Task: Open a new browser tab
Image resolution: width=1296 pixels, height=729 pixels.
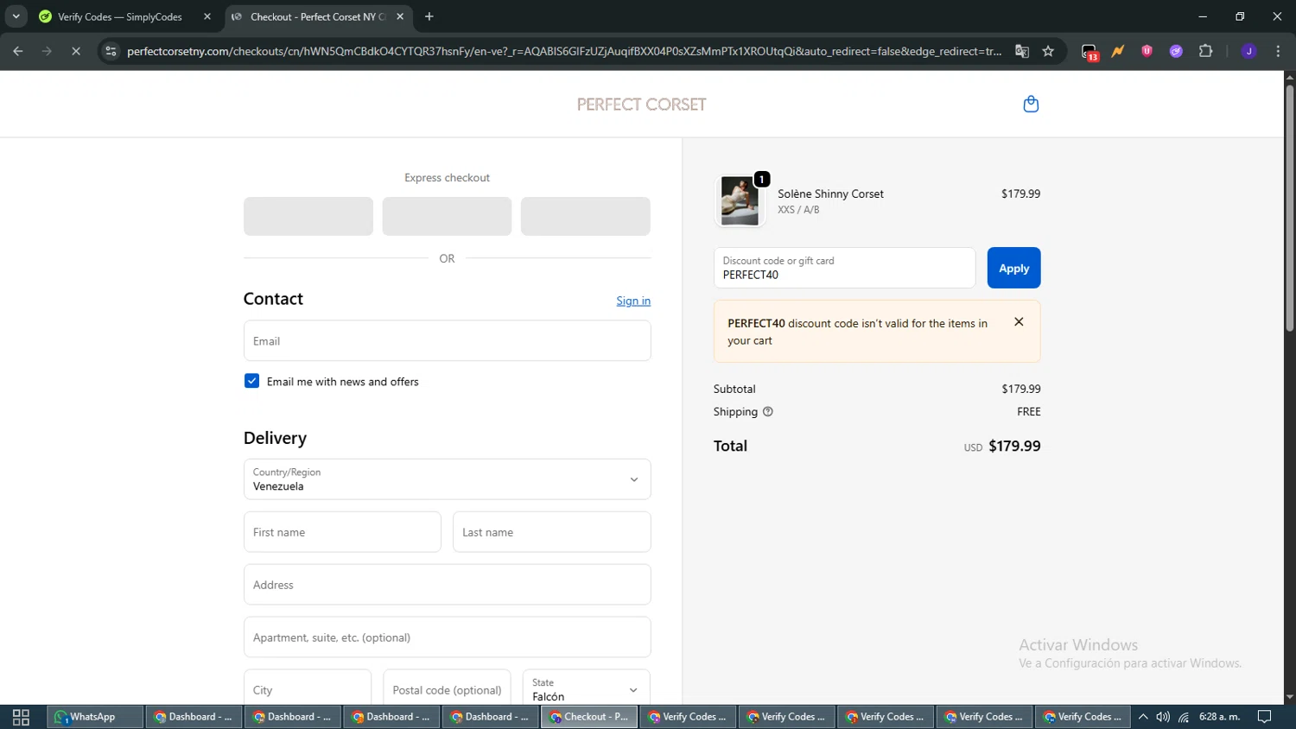Action: click(x=429, y=16)
